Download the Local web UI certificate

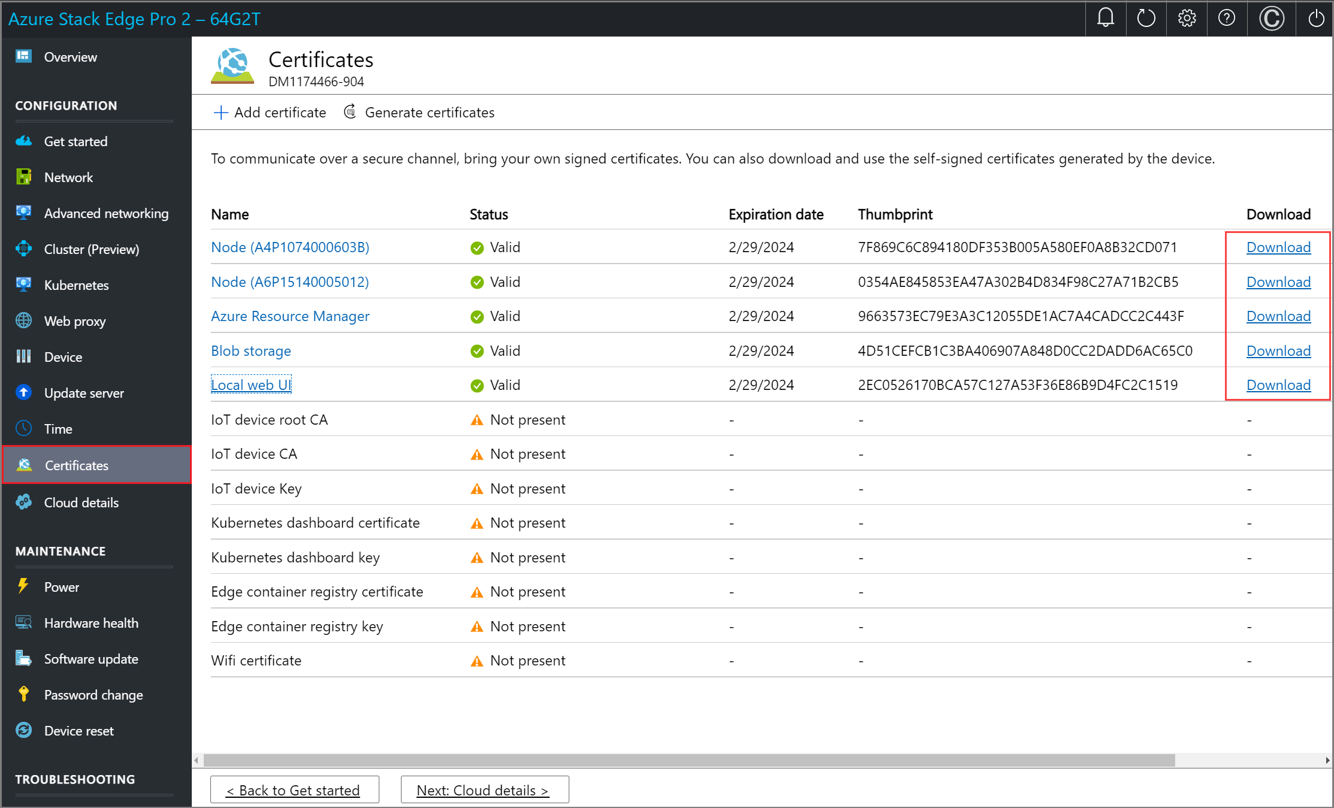pos(1278,385)
